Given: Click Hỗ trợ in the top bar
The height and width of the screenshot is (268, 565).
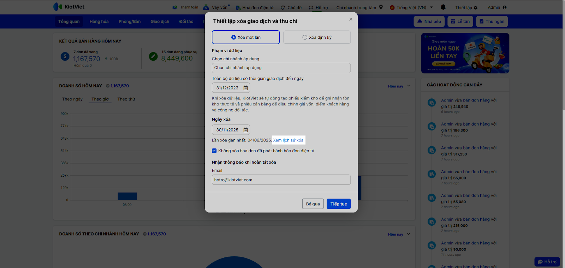Looking at the screenshot, I should pos(319,7).
